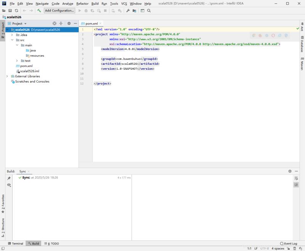
Task: Open the Project view dropdown
Action: click(x=19, y=24)
